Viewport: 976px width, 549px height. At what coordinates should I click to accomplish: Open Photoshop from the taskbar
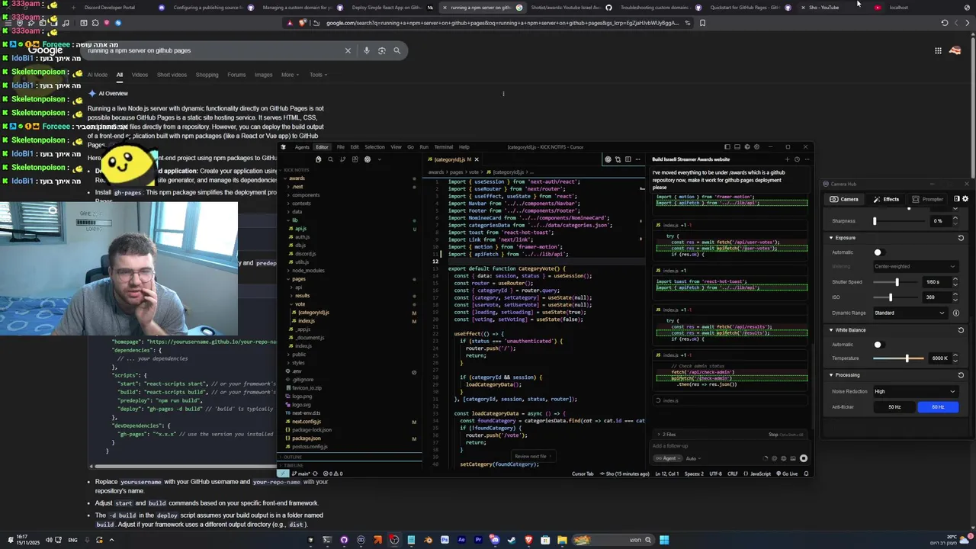click(x=445, y=540)
